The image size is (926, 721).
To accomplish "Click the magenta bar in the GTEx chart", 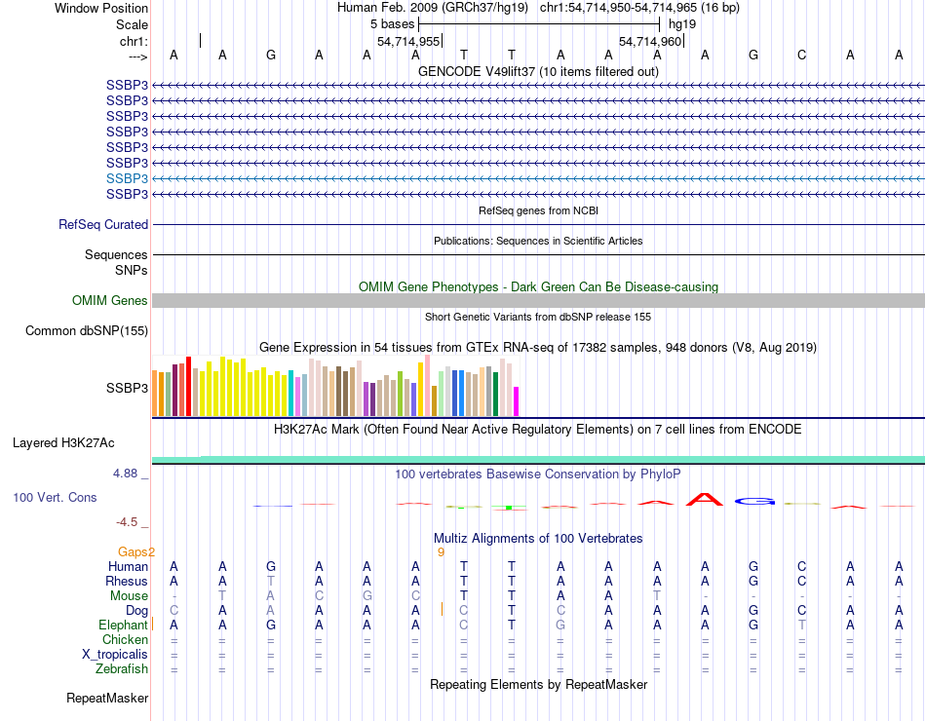I will point(517,401).
